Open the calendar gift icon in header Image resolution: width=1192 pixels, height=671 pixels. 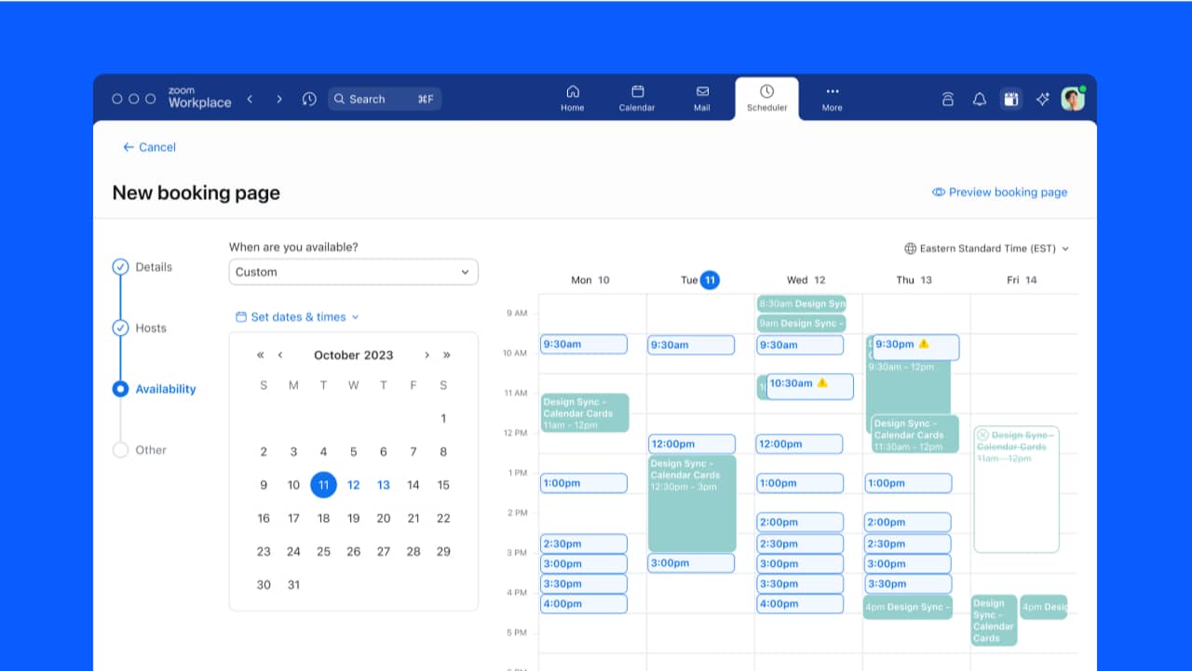tap(1010, 99)
